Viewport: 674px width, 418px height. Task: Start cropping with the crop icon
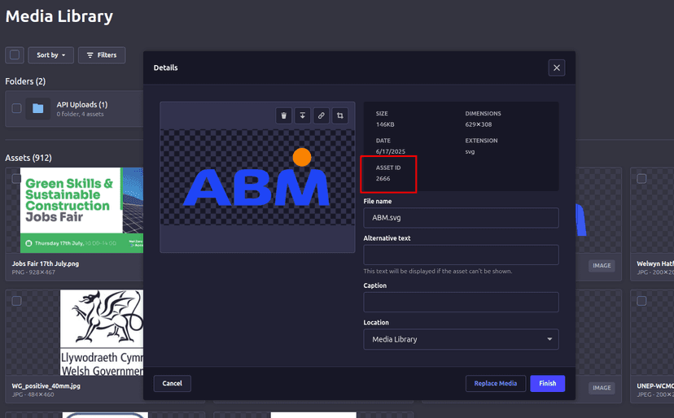tap(340, 115)
